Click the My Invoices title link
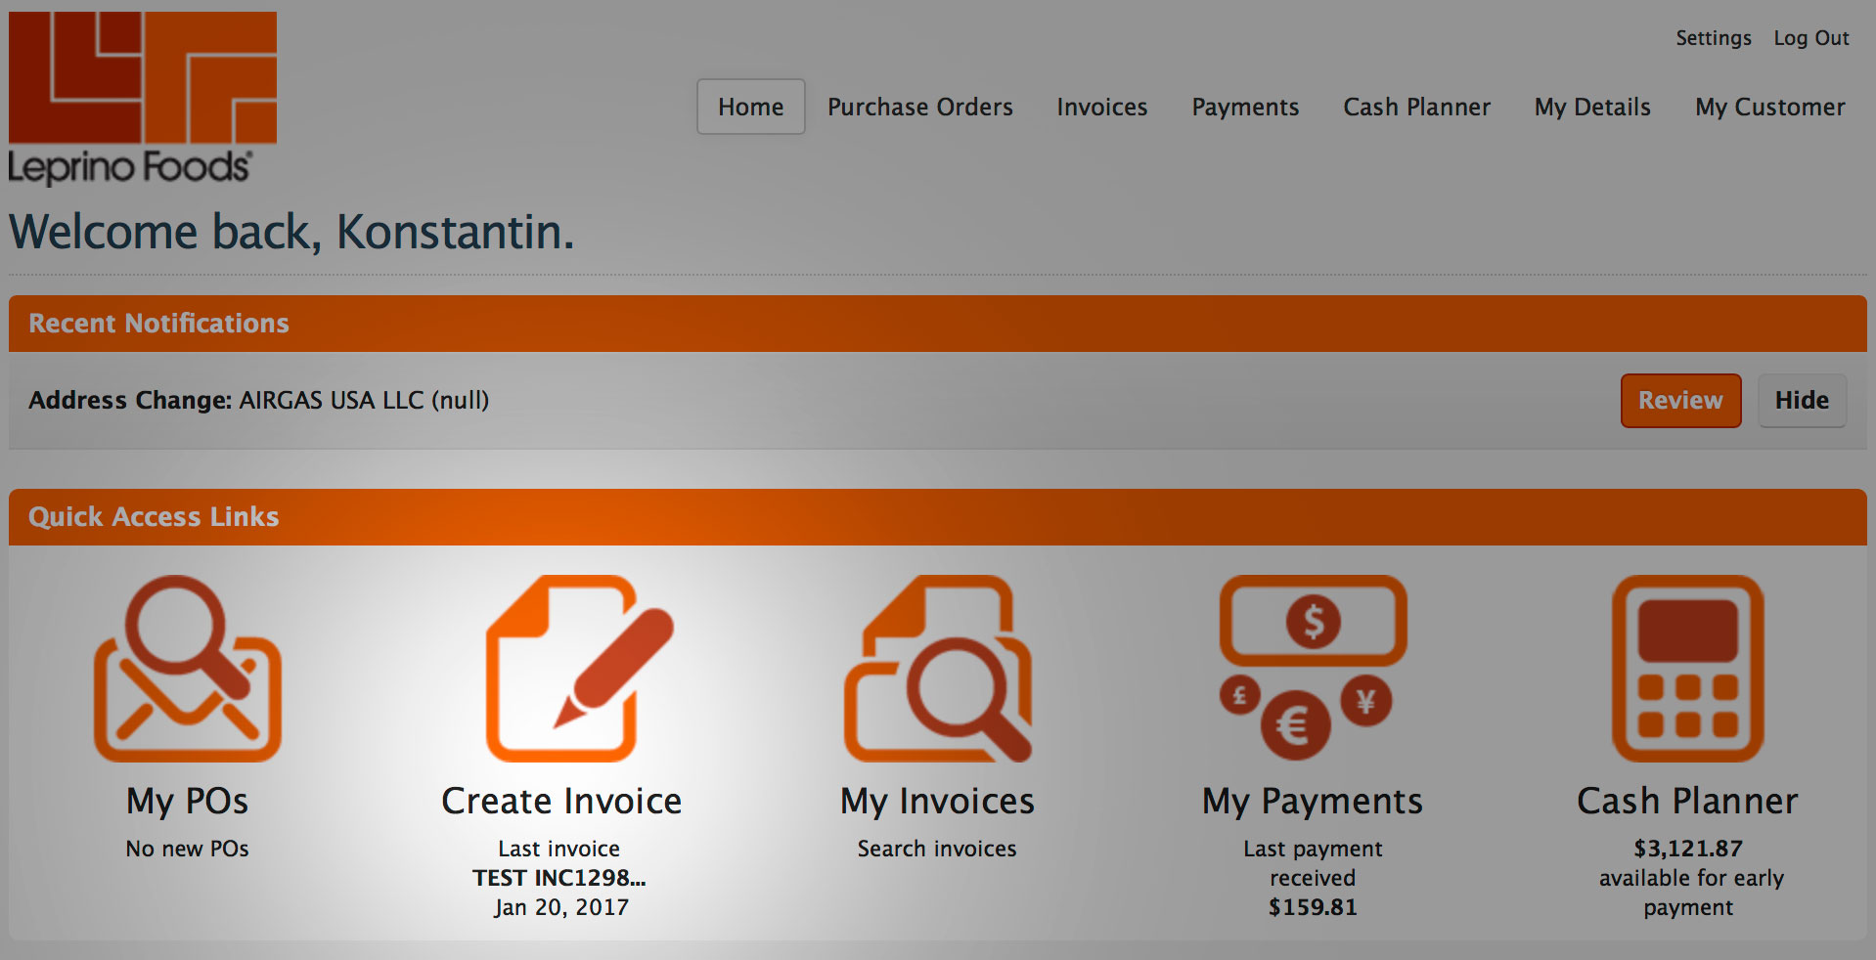The image size is (1876, 960). [x=937, y=802]
